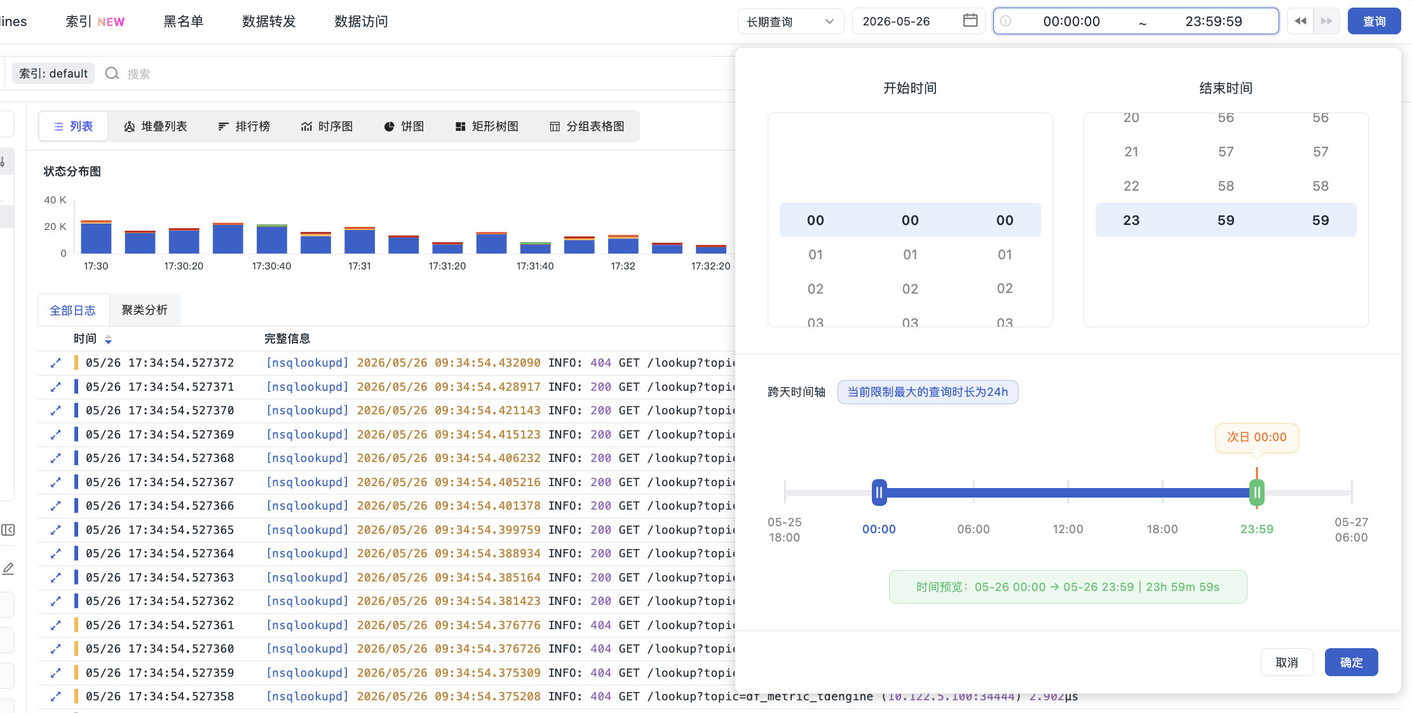1412x713 pixels.
Task: Select hour 01 in 开始时间 column
Action: 815,255
